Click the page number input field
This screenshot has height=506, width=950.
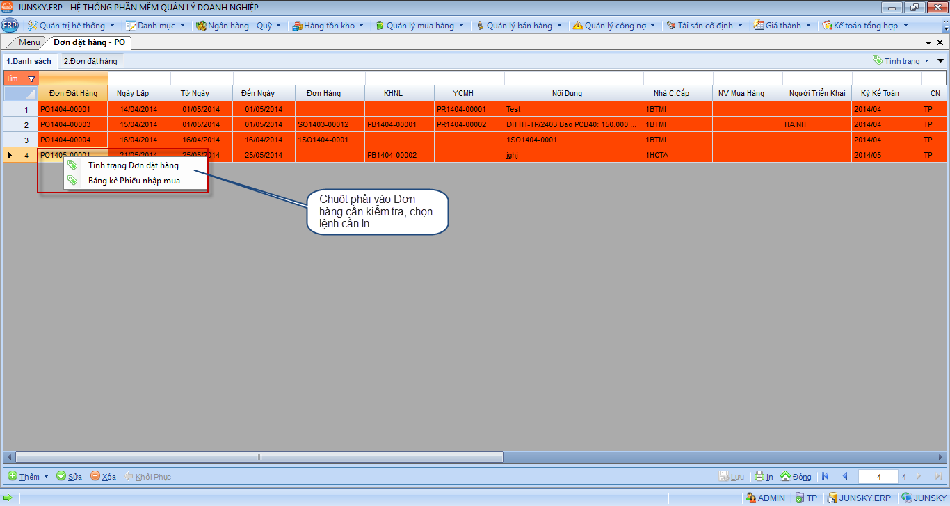(878, 477)
